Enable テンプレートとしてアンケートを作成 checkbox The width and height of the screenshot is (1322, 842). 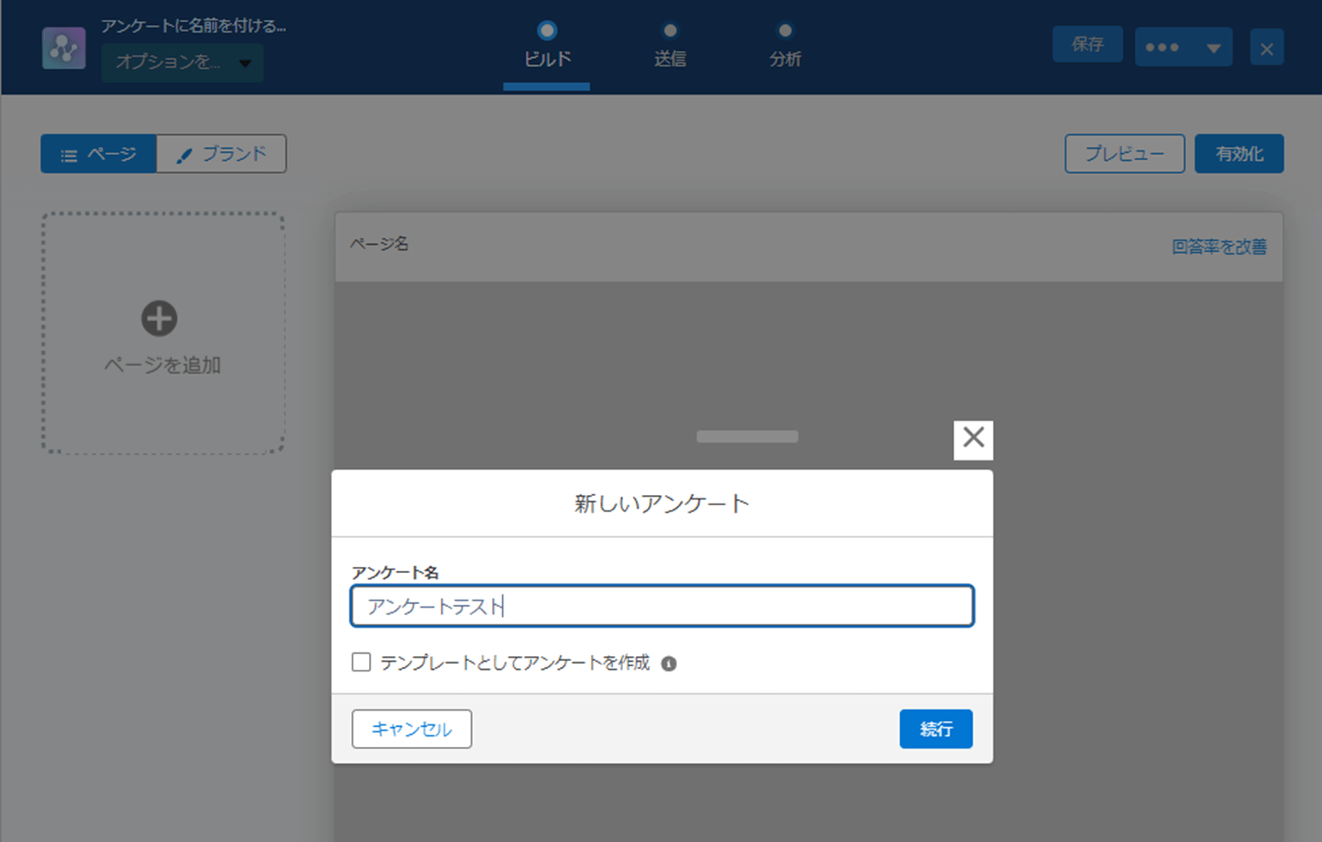(x=361, y=662)
